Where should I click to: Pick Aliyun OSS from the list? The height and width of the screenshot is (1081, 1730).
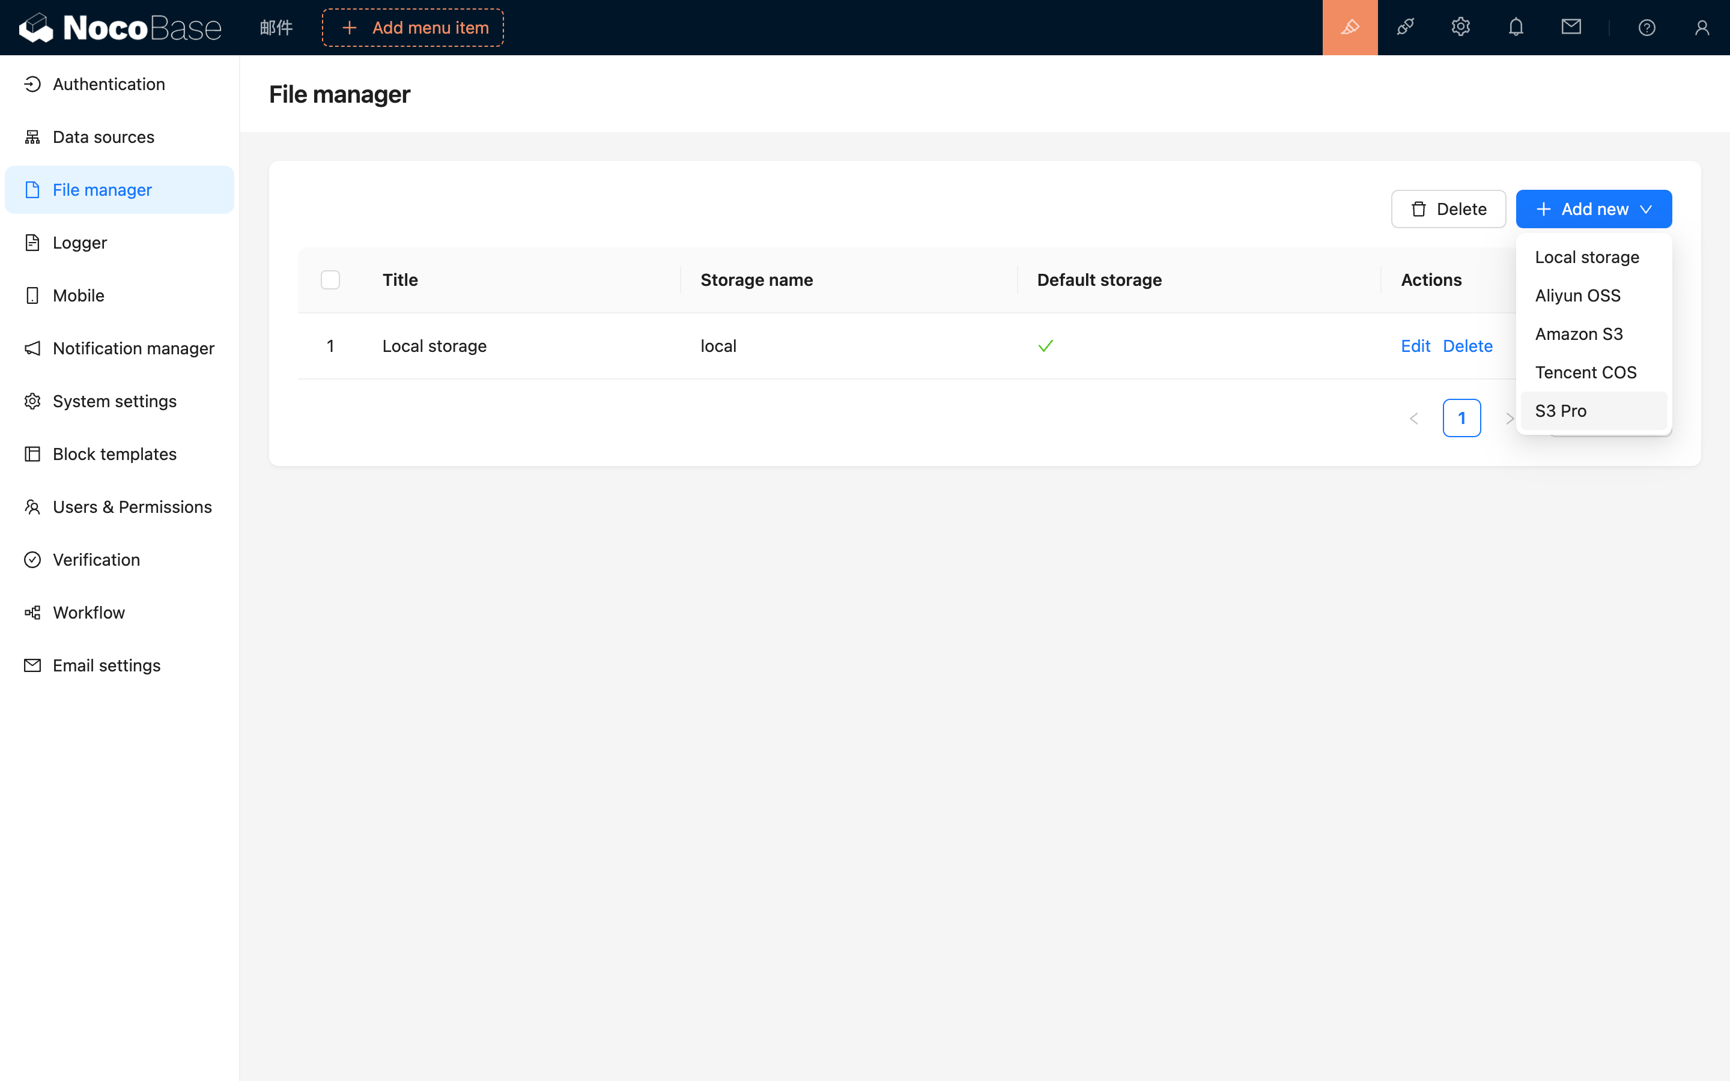click(1577, 295)
